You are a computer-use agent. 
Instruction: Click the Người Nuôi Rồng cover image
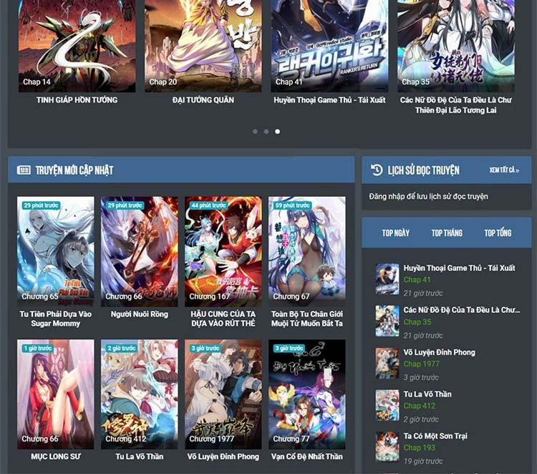(140, 251)
